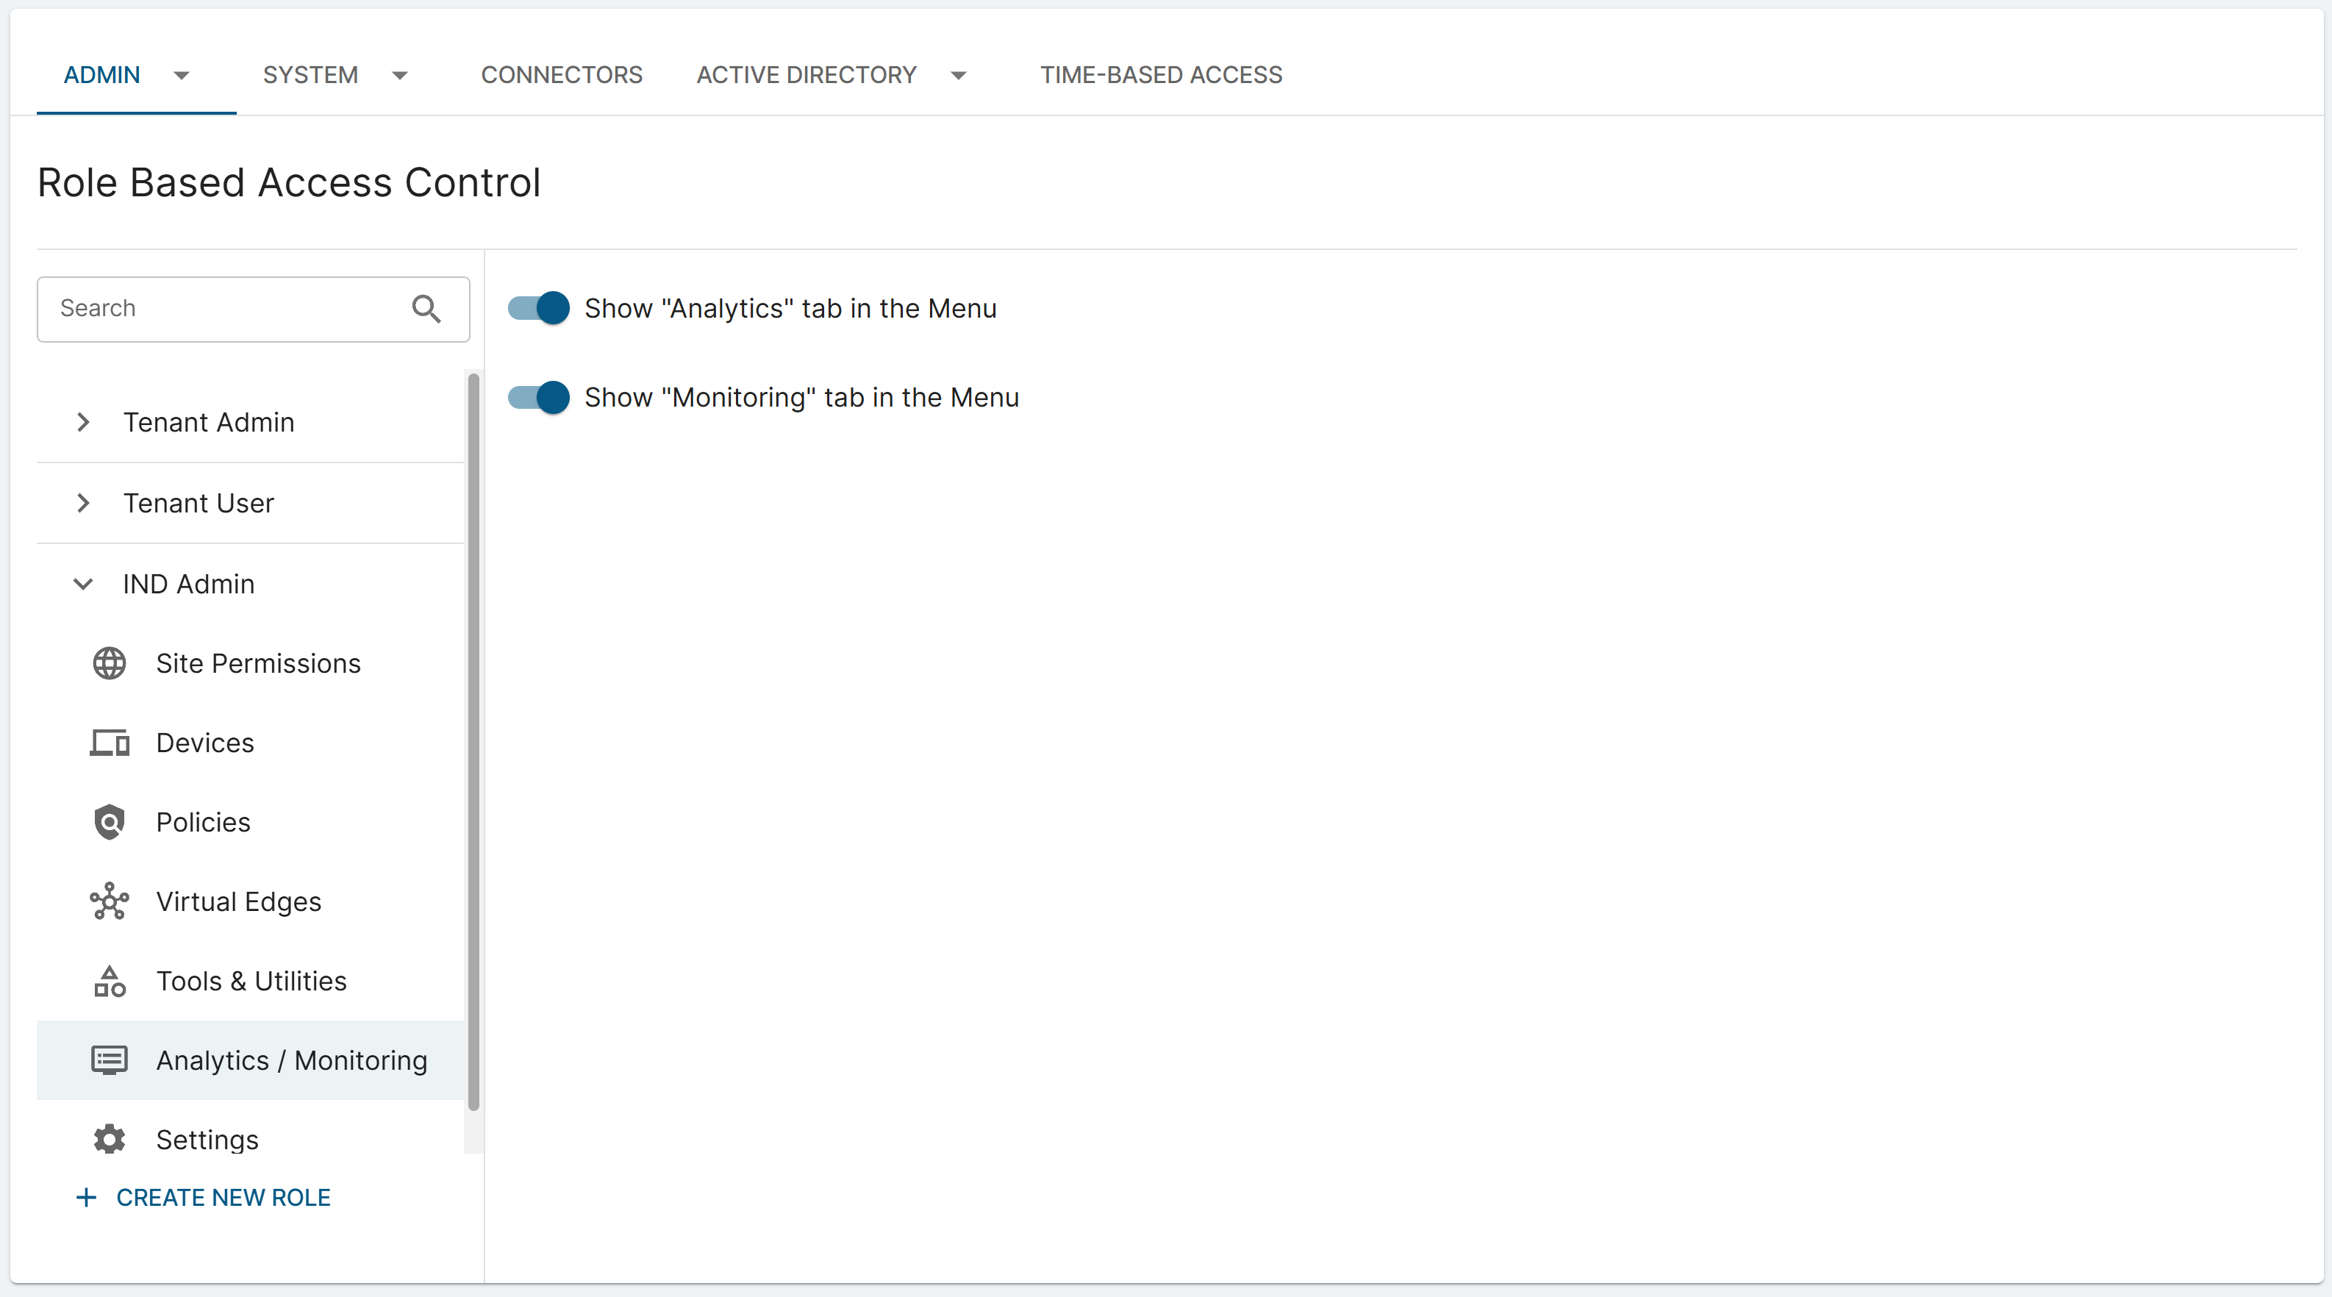Click the Analytics / Monitoring screen icon
The image size is (2332, 1297).
(x=110, y=1060)
